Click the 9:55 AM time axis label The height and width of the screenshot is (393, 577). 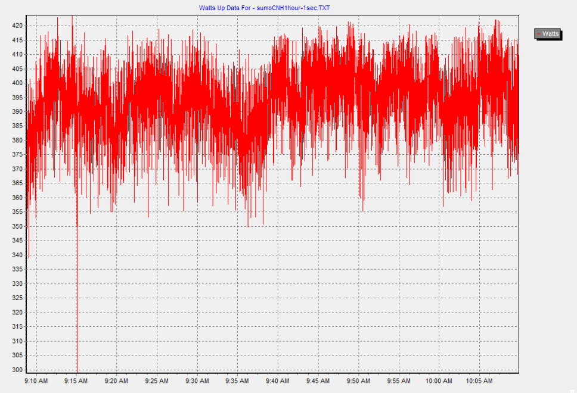click(399, 381)
